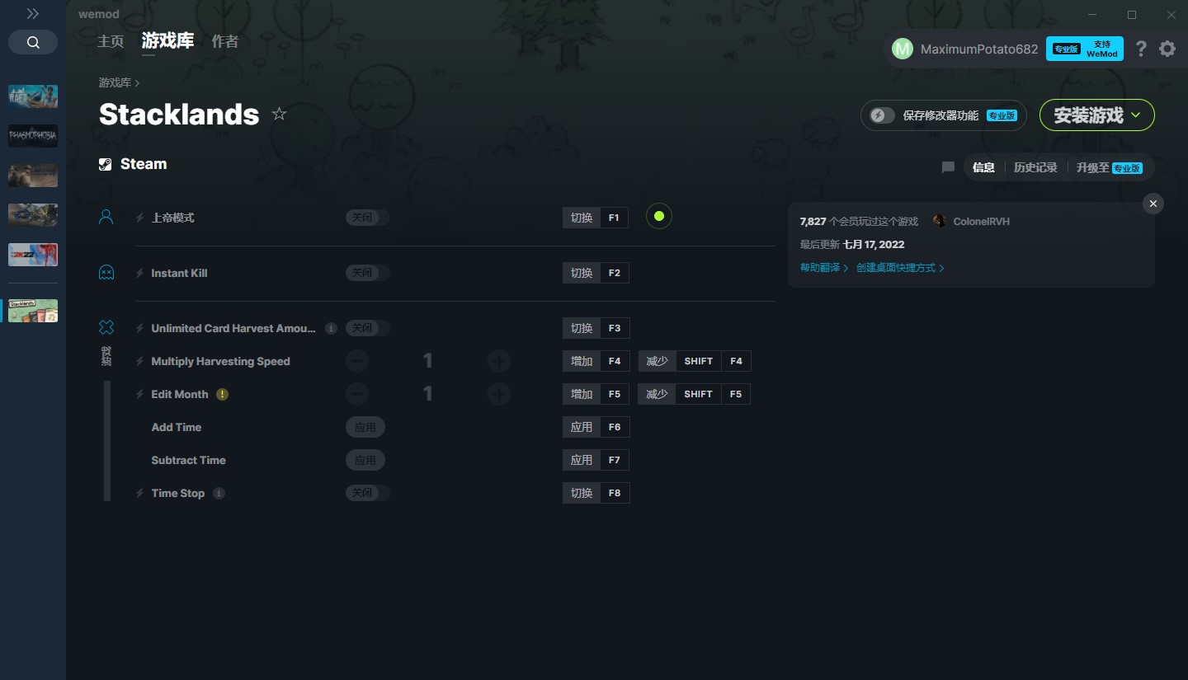
Task: Click green status circle indicator
Action: click(658, 217)
